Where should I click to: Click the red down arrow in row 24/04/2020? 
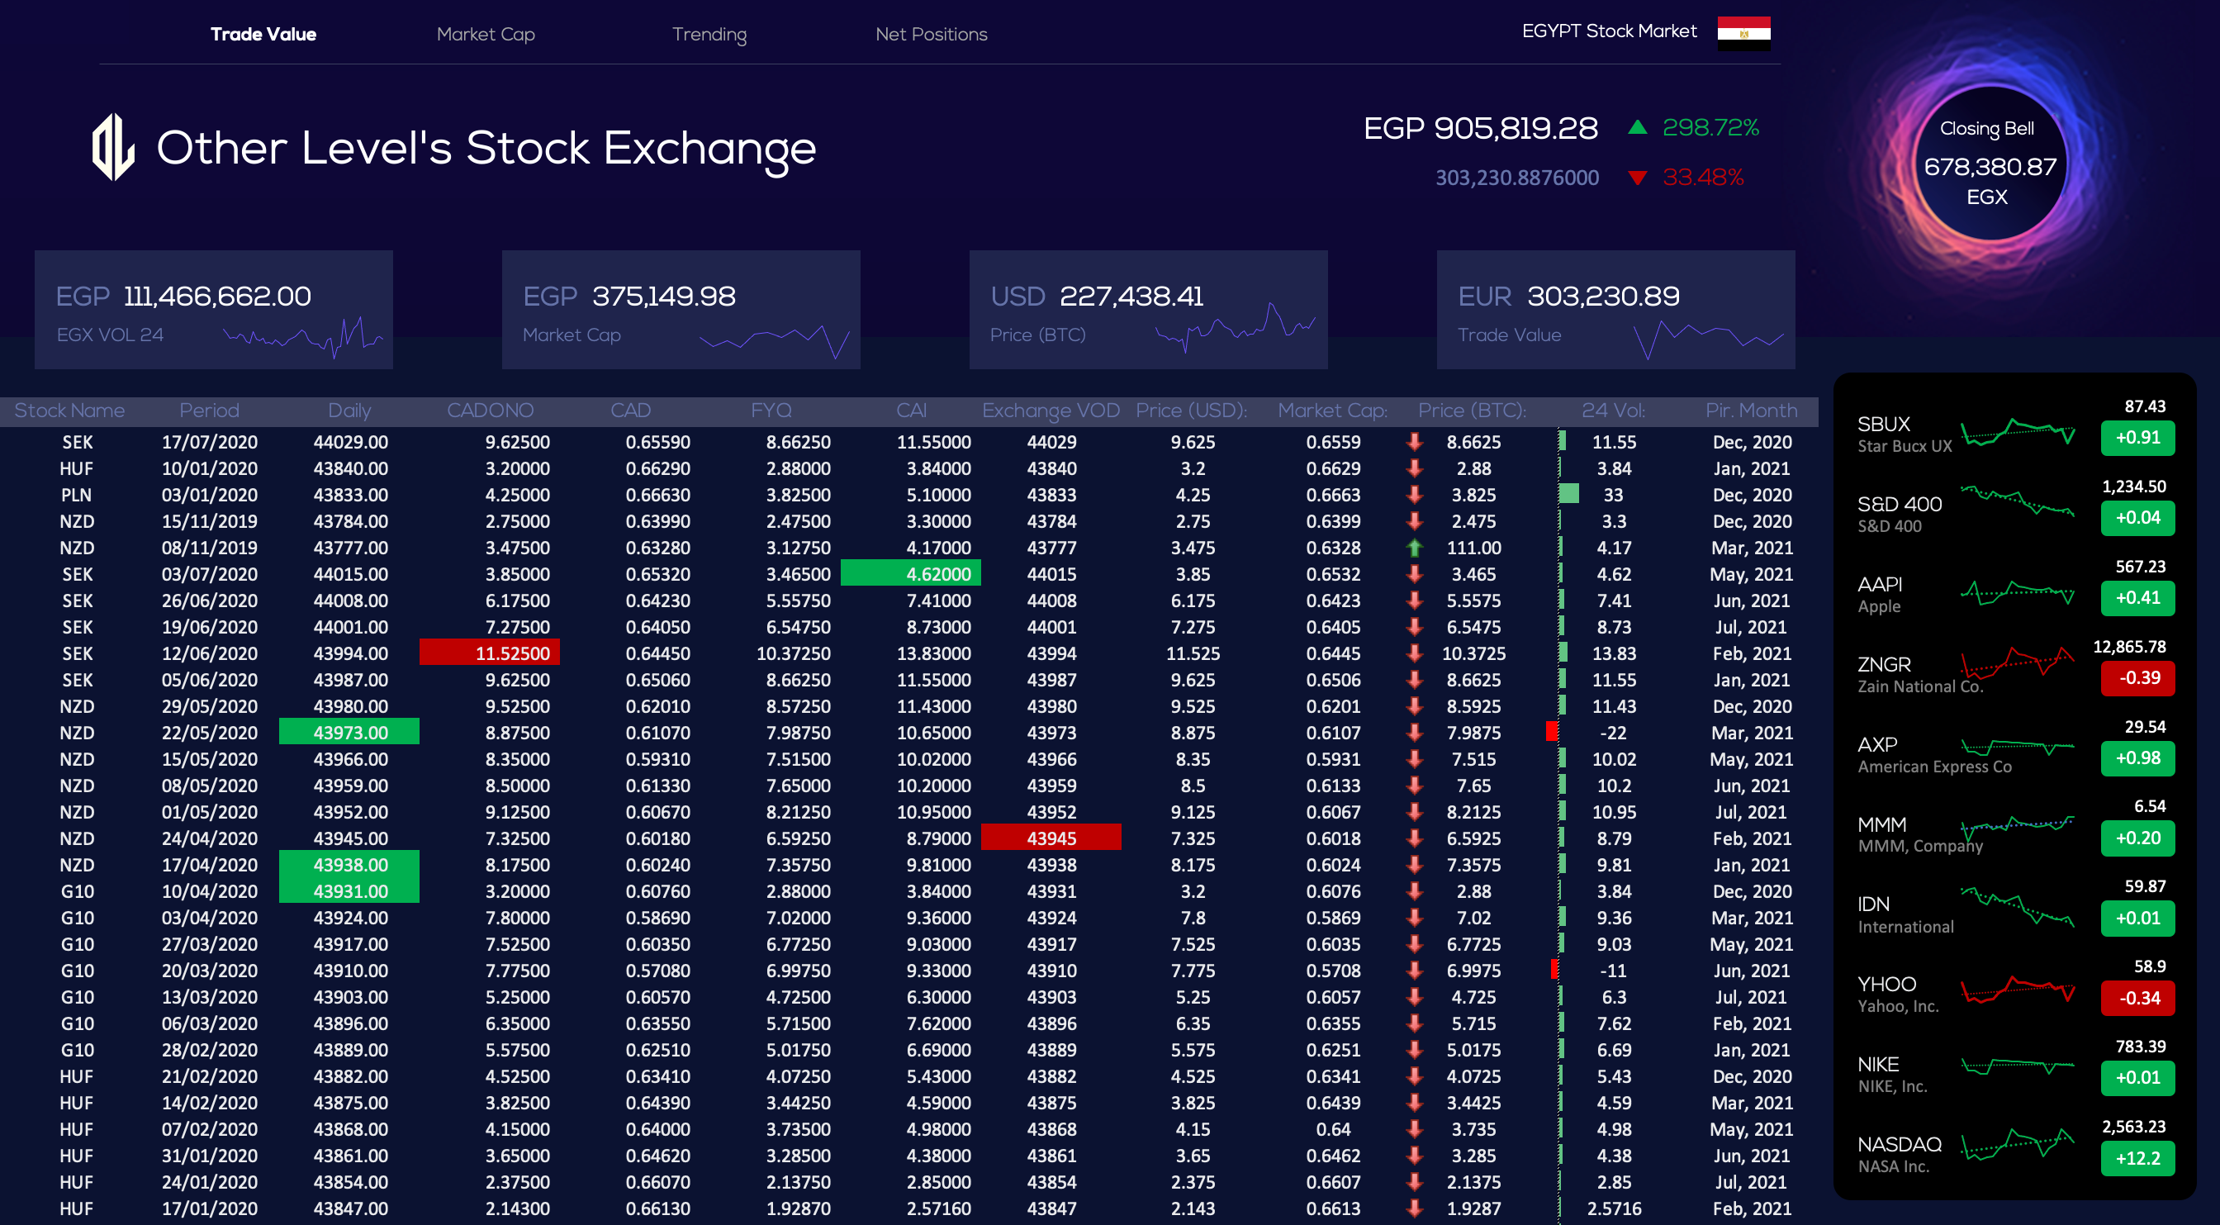(x=1414, y=838)
